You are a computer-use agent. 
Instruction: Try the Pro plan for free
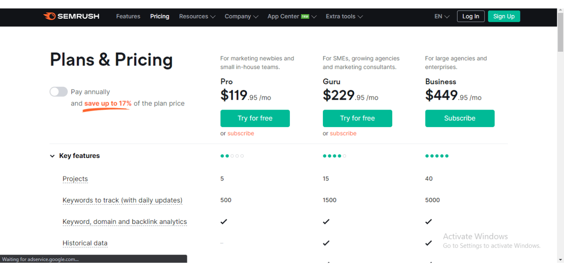(255, 118)
